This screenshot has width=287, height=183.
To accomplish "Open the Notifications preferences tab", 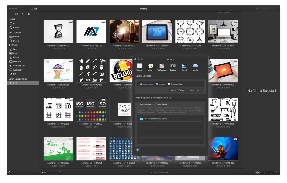I will pos(162,67).
